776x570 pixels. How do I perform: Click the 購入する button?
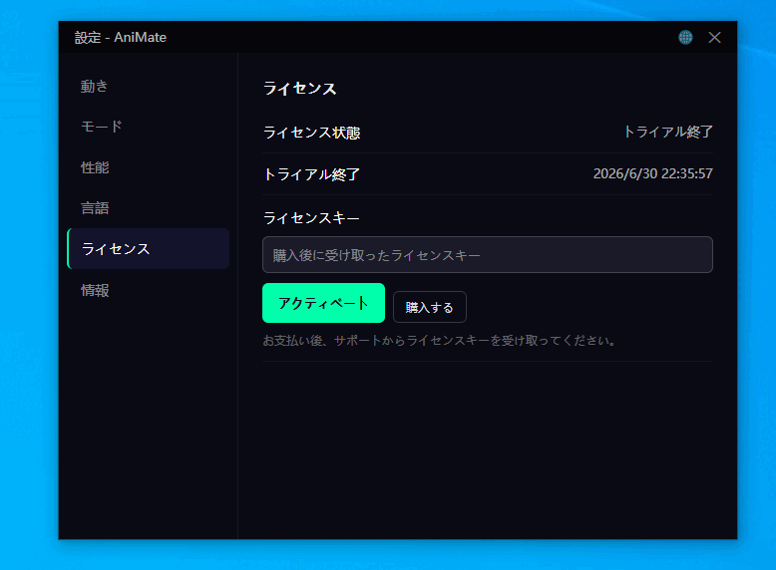pos(430,307)
